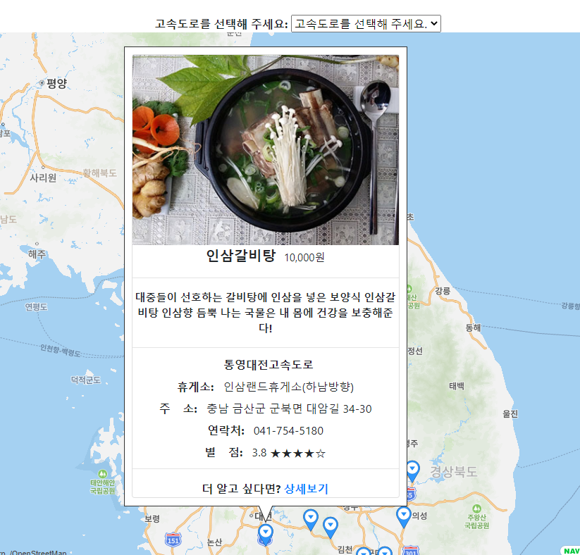
Task: Click the route 151 highway shield
Action: (173, 540)
